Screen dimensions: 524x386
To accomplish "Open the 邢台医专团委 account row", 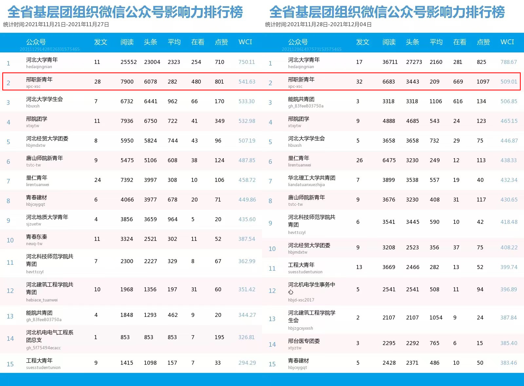I will [304, 341].
